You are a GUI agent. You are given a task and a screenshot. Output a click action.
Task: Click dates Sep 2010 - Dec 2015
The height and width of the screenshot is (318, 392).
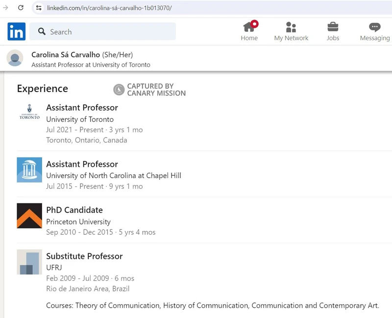pyautogui.click(x=79, y=232)
